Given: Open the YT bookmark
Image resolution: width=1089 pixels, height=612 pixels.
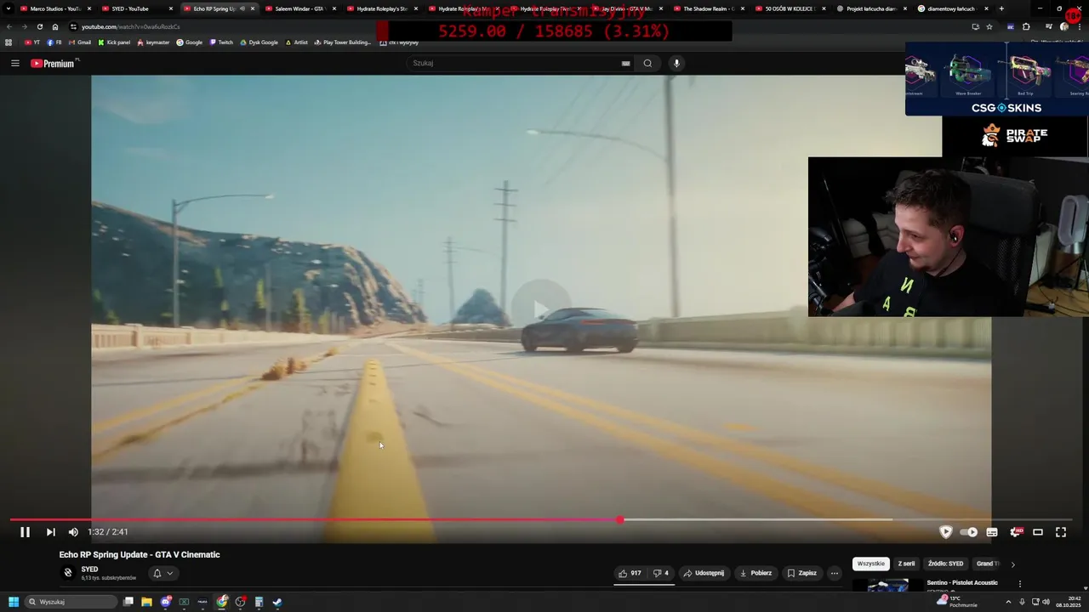Looking at the screenshot, I should (x=32, y=42).
